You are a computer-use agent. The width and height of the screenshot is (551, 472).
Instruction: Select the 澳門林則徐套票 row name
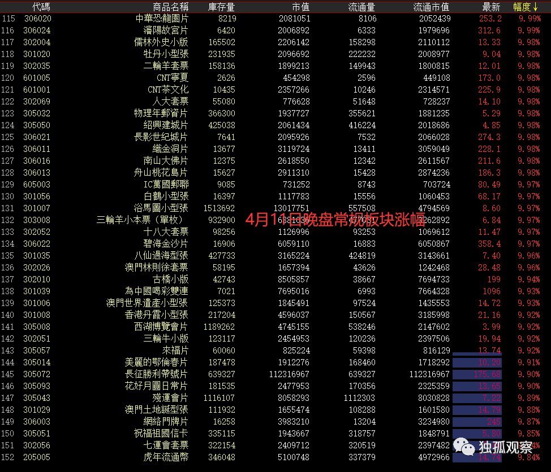point(156,268)
